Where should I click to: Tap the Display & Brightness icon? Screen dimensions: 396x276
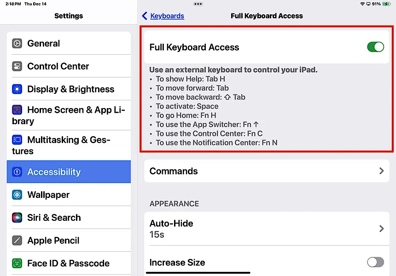(17, 89)
